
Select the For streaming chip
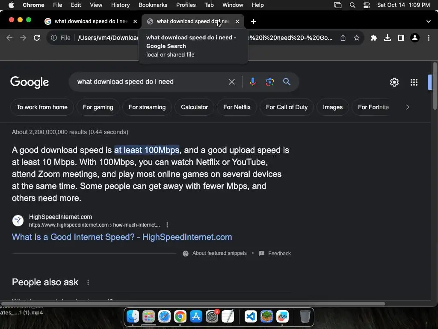[147, 107]
